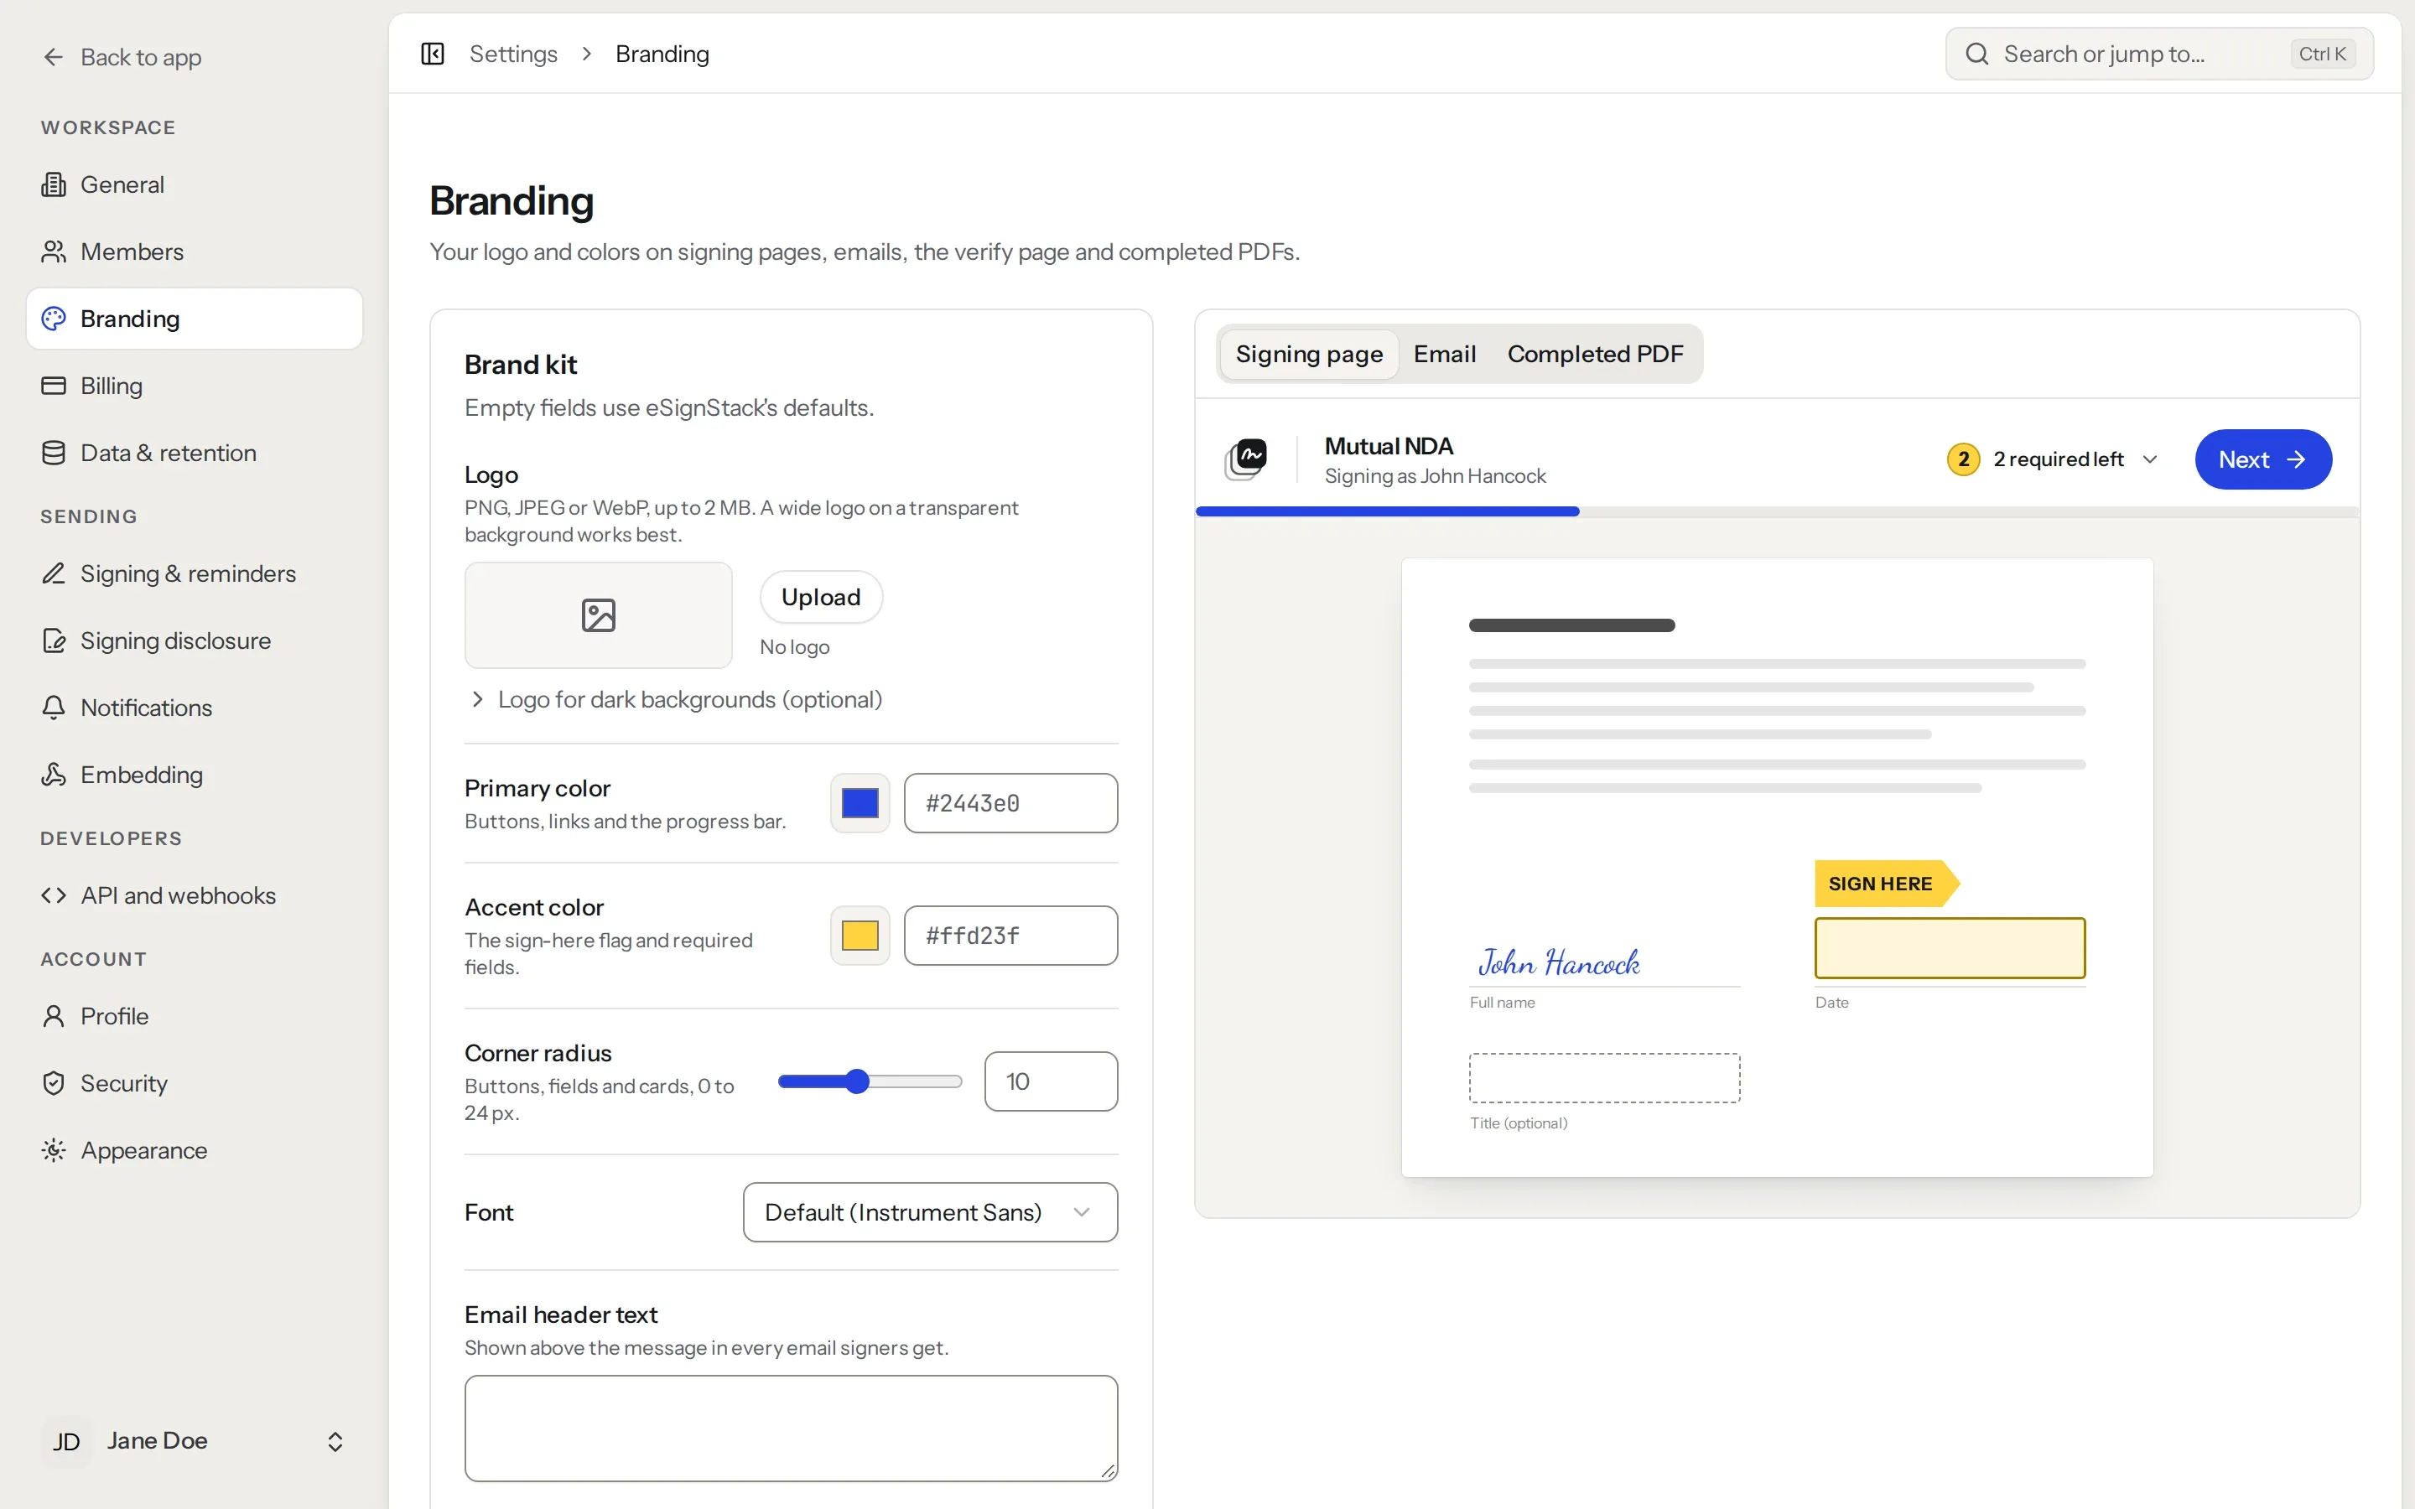Toggle the sidebar panel icon beside Settings
The width and height of the screenshot is (2415, 1509).
[432, 54]
